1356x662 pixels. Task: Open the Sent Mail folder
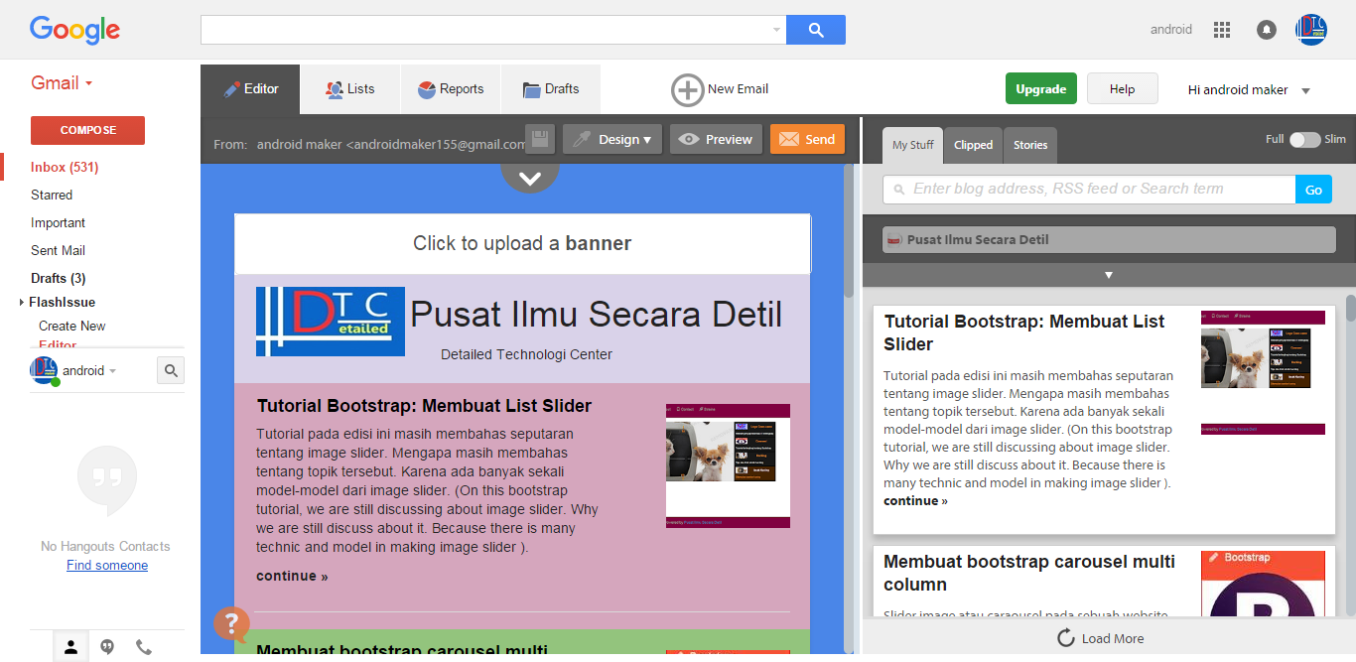[58, 251]
